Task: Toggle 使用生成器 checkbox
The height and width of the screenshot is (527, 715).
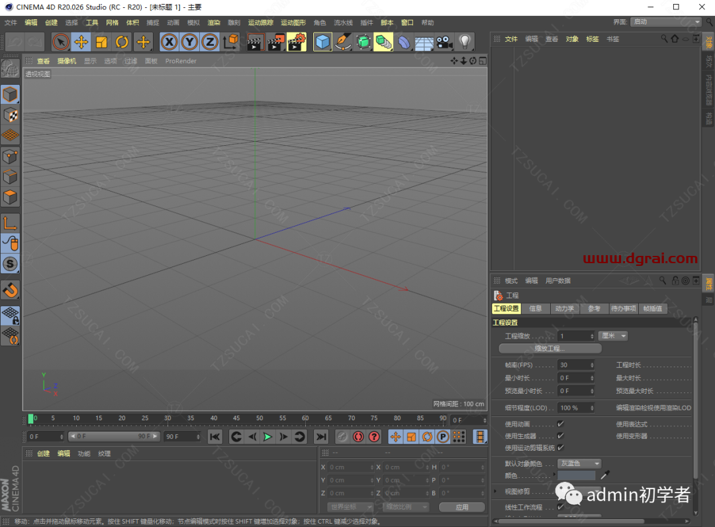Action: (x=561, y=436)
